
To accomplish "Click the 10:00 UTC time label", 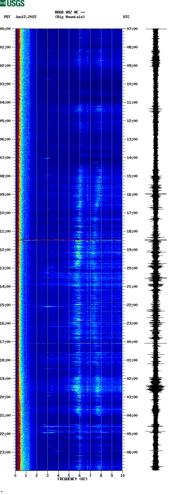I will [x=132, y=84].
